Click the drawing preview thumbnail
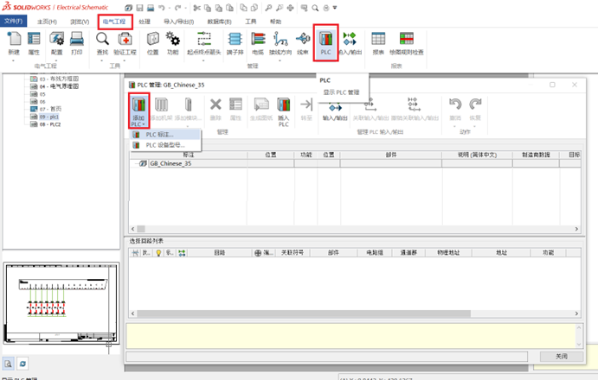Image resolution: width=598 pixels, height=380 pixels. 61,303
